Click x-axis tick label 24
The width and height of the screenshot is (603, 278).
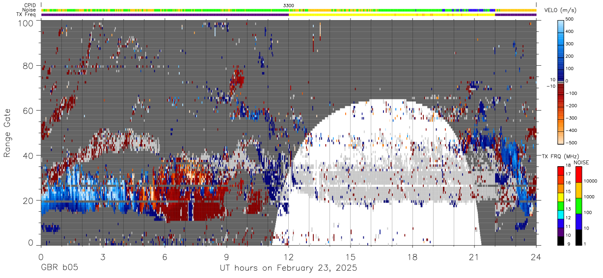pyautogui.click(x=536, y=256)
